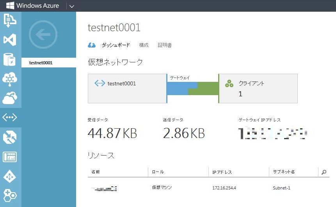Click the 仮想マシン role cell
The width and height of the screenshot is (336, 207).
tap(162, 187)
